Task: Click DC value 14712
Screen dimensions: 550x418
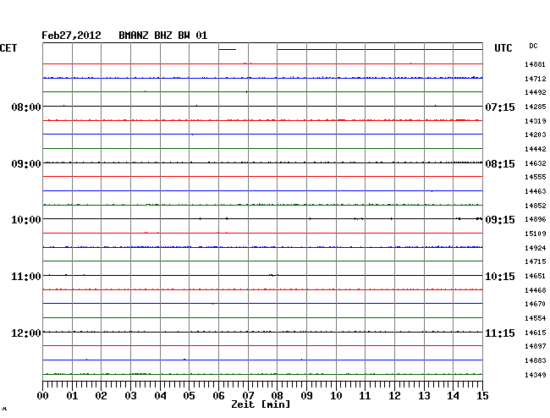Action: [x=536, y=79]
